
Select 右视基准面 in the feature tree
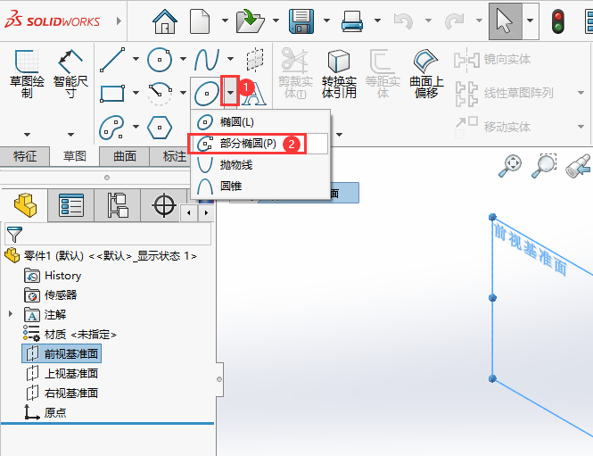click(62, 393)
